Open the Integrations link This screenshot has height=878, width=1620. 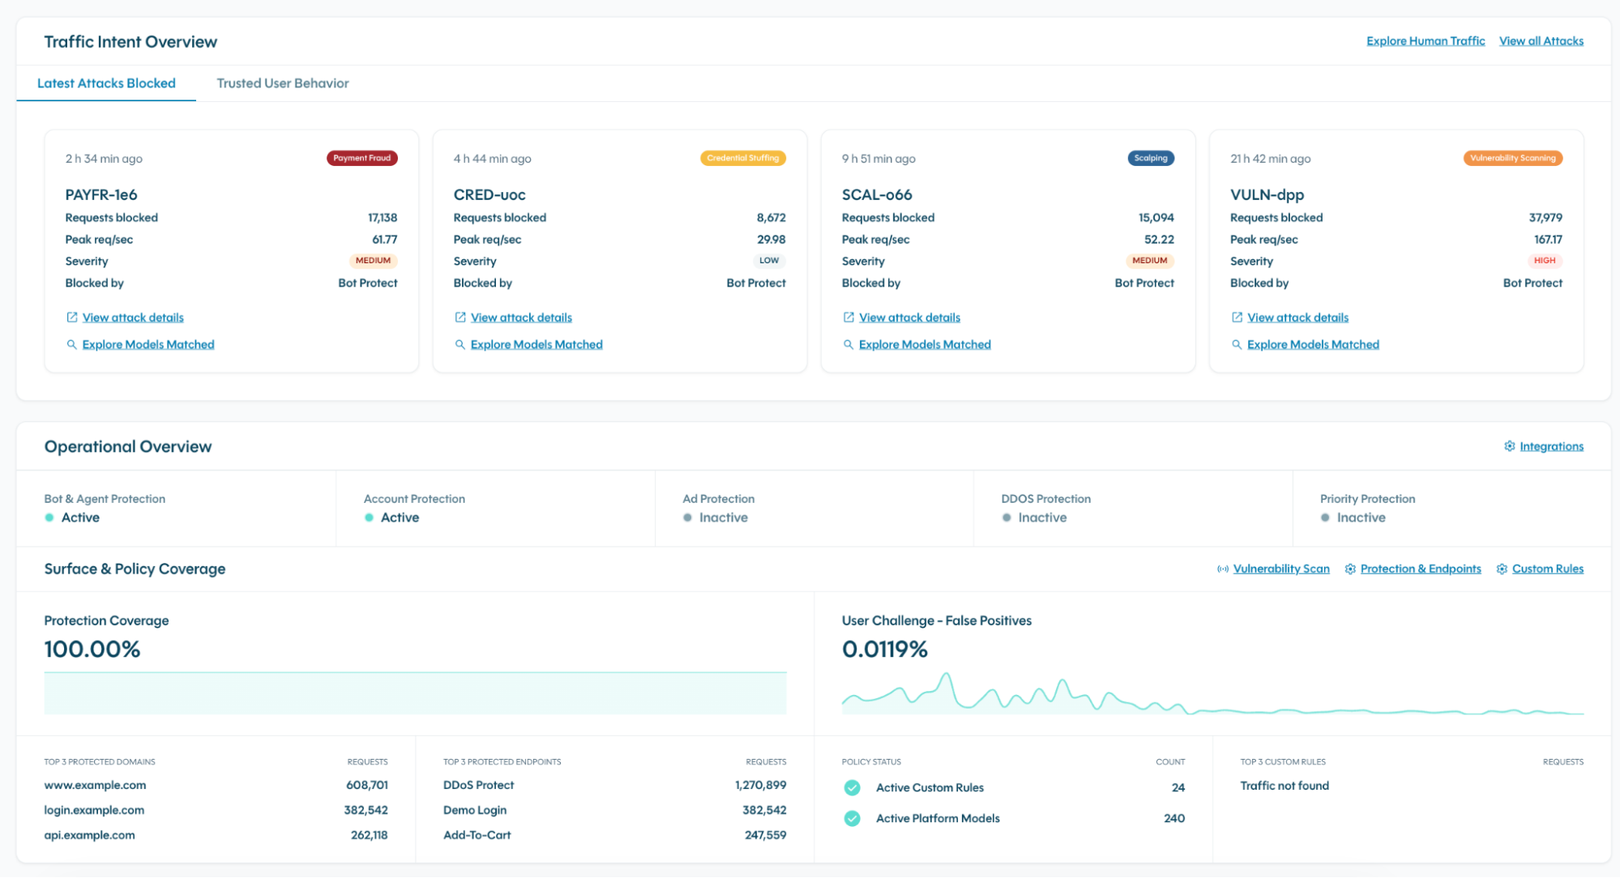[1551, 446]
